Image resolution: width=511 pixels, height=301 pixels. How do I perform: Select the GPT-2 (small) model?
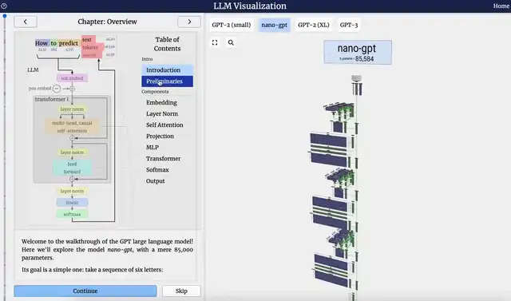(232, 25)
